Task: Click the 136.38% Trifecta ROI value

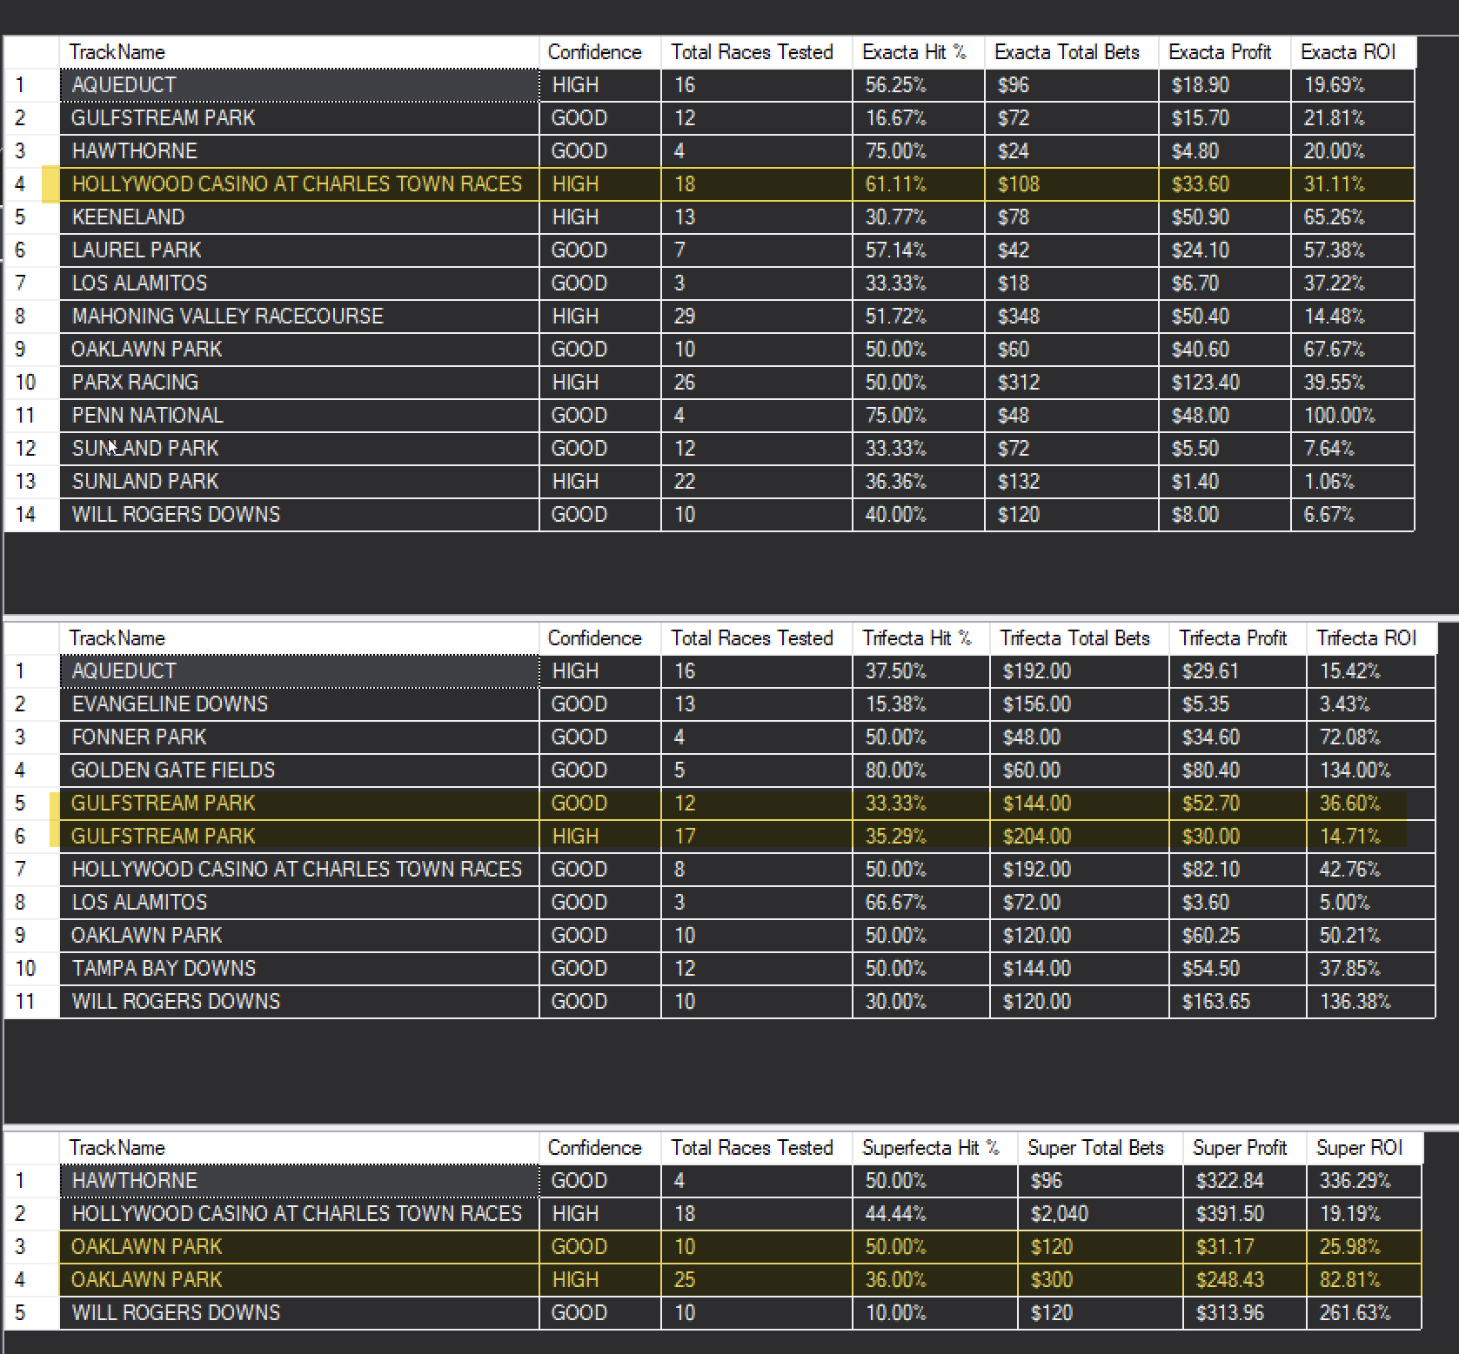Action: (1371, 1002)
